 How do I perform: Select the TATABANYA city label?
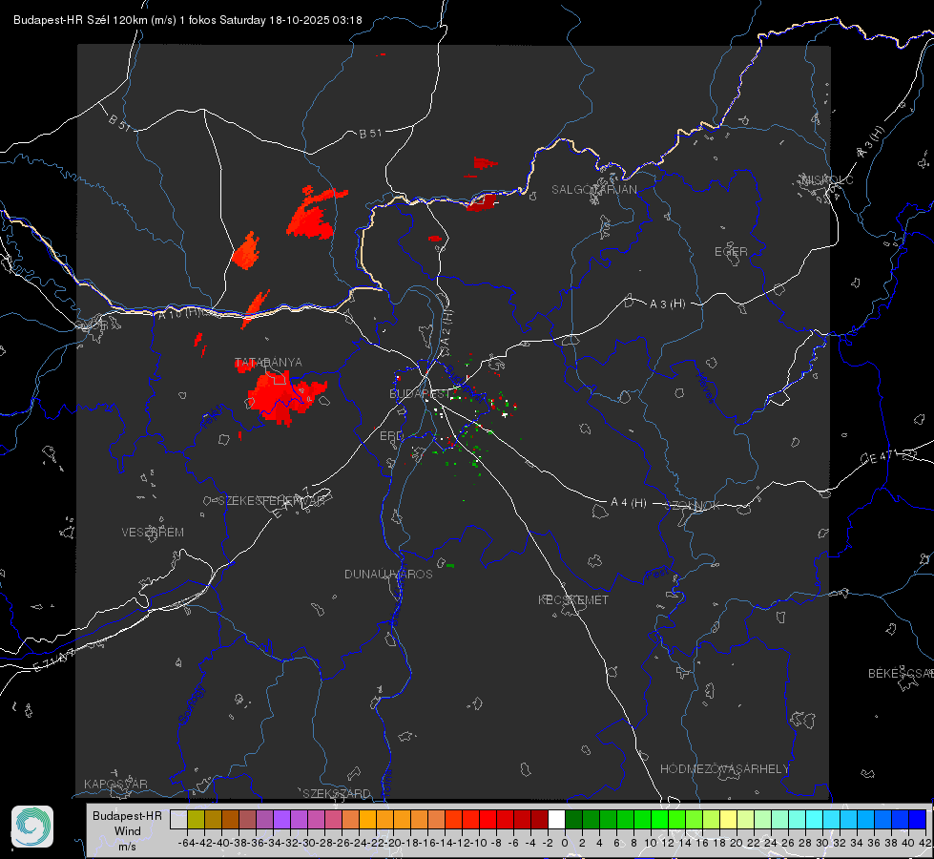click(x=268, y=363)
